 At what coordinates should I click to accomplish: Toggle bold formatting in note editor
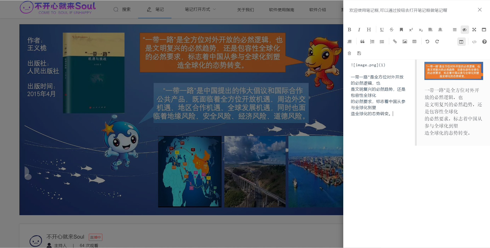[x=349, y=30]
